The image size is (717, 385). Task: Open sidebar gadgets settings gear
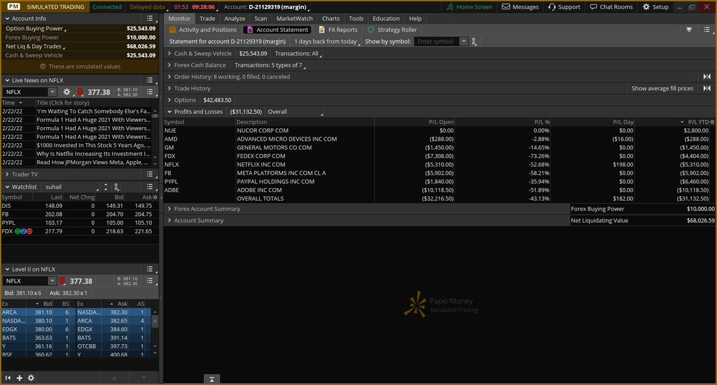click(31, 378)
